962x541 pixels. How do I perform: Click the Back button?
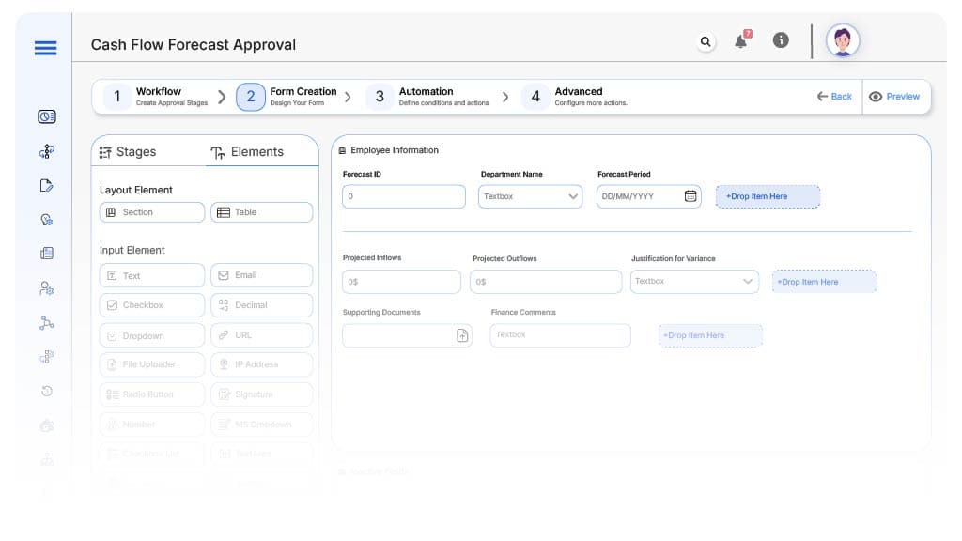[x=834, y=97]
